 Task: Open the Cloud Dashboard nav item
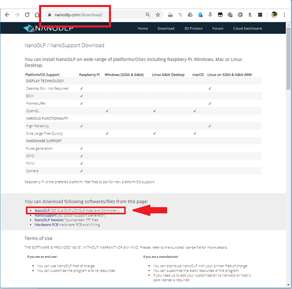click(247, 28)
